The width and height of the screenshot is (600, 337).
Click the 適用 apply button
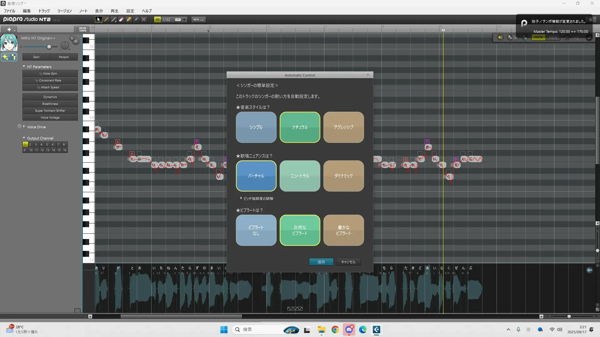pyautogui.click(x=321, y=262)
